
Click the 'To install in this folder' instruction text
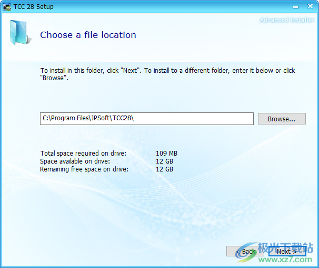(x=167, y=74)
